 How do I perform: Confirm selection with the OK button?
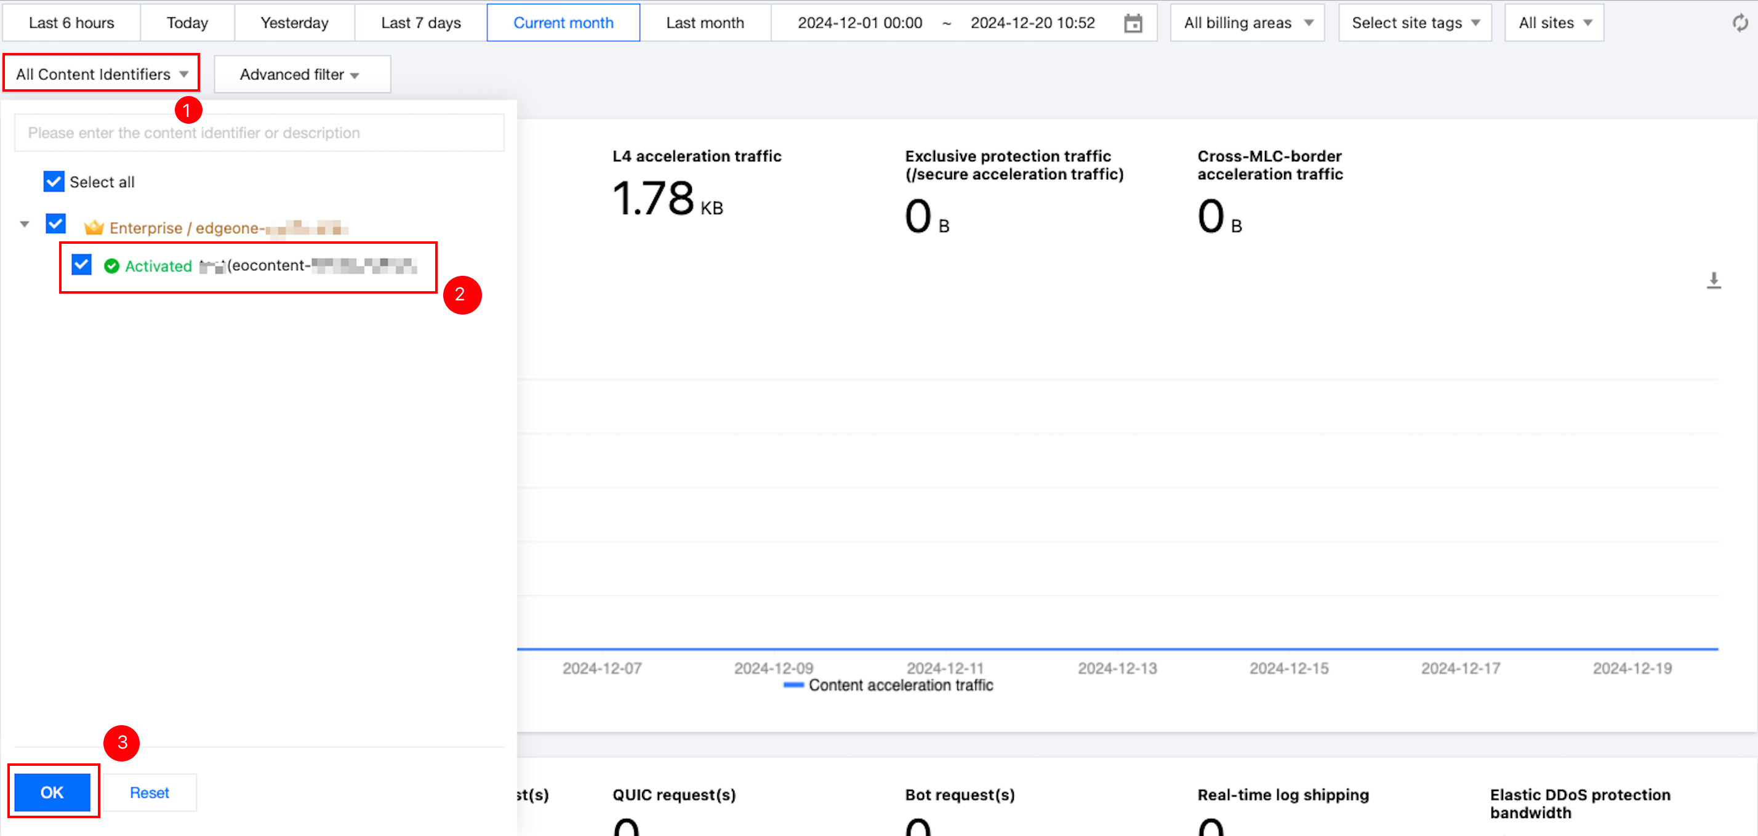point(52,792)
